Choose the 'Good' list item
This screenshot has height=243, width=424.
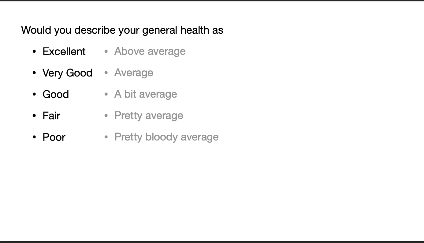[x=56, y=94]
